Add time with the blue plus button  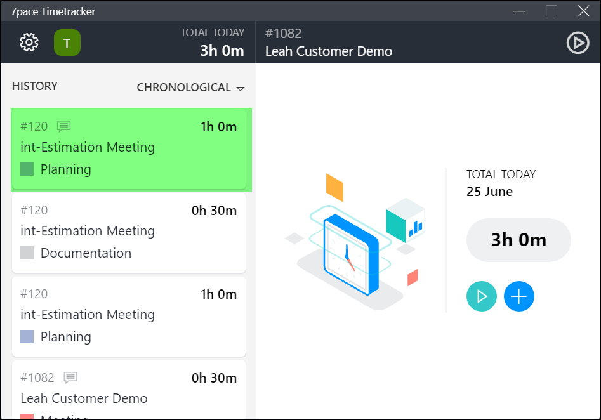pyautogui.click(x=518, y=296)
